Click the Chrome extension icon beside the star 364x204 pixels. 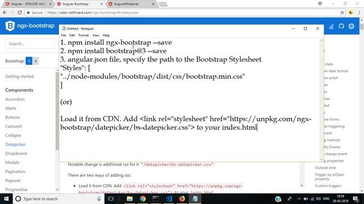[351, 12]
